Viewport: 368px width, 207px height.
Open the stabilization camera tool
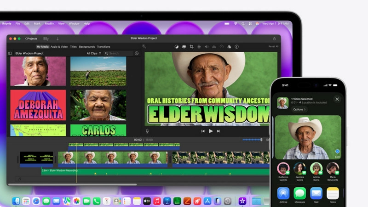199,47
